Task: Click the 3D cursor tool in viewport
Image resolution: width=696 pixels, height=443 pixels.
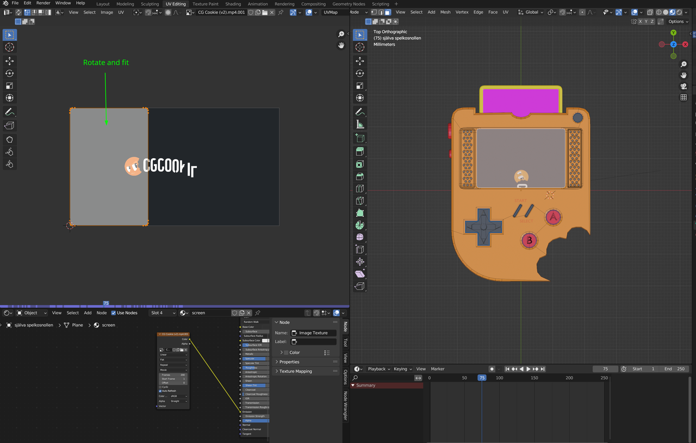Action: (x=359, y=47)
